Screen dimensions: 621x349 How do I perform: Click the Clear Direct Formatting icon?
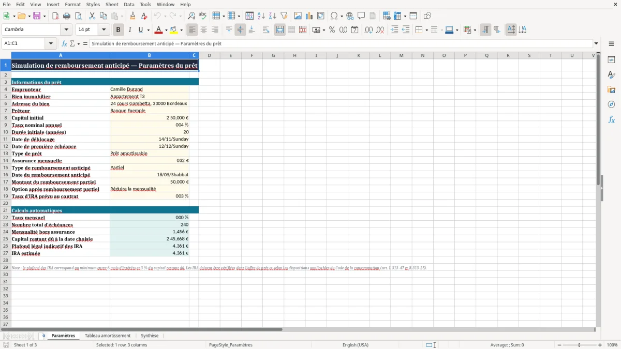(x=144, y=16)
